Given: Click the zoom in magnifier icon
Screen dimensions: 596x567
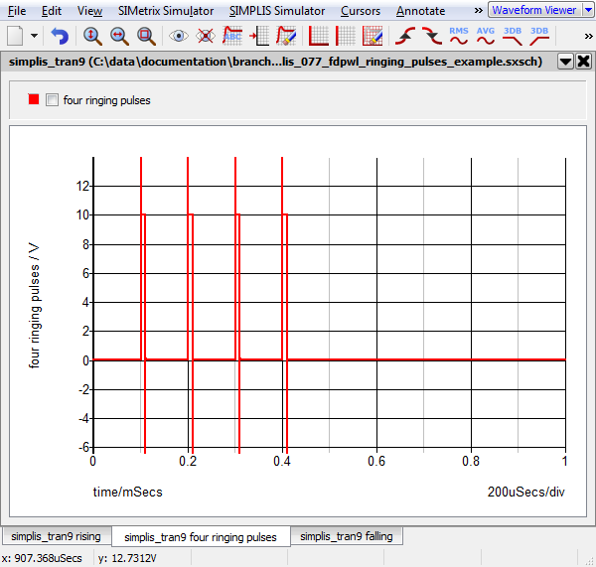Looking at the screenshot, I should 92,36.
